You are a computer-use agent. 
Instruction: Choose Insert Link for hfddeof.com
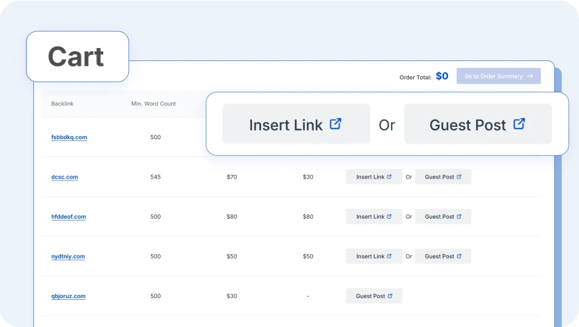374,217
